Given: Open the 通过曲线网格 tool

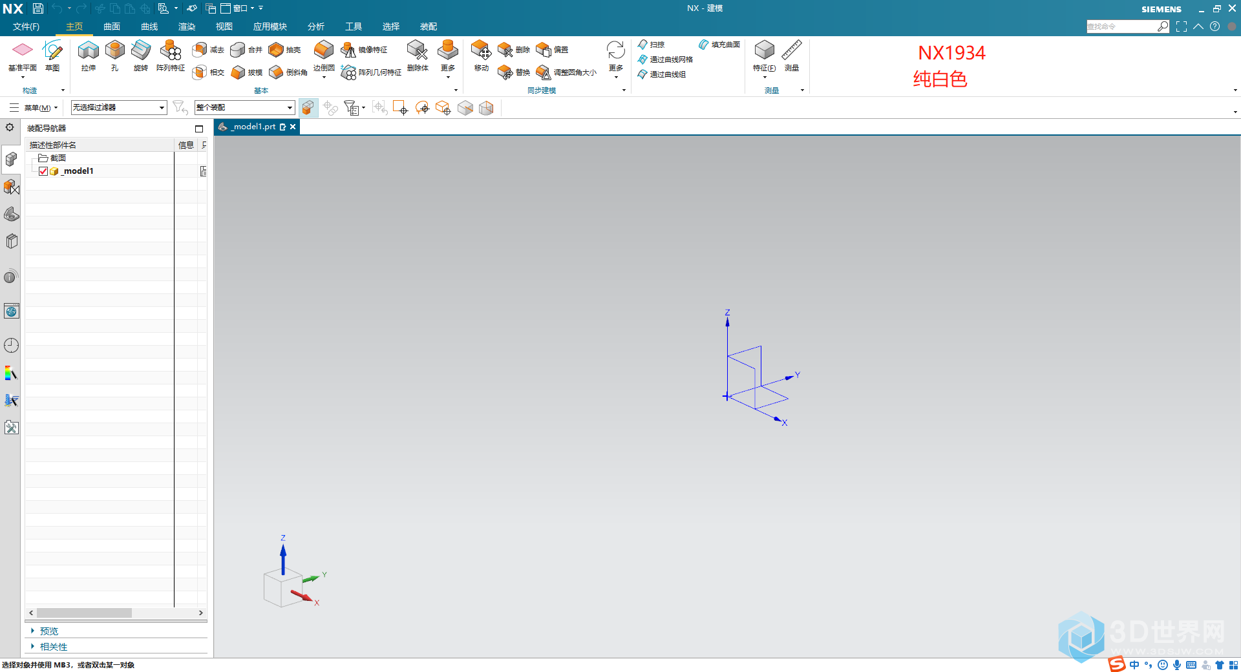Looking at the screenshot, I should 665,59.
